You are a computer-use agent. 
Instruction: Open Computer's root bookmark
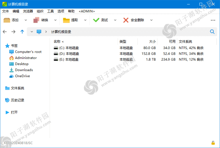pos(25,52)
